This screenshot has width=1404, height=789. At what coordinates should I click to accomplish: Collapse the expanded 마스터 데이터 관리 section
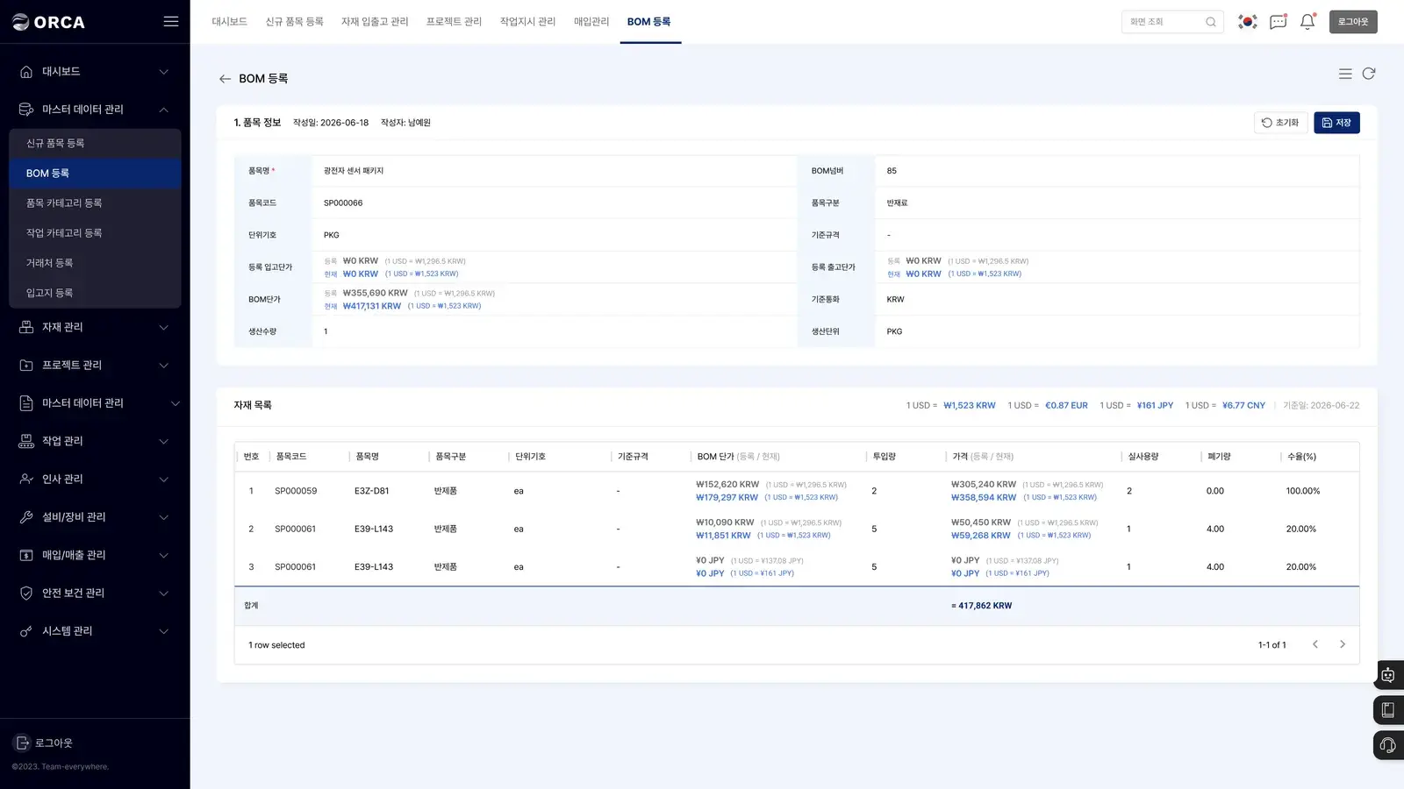pos(164,110)
